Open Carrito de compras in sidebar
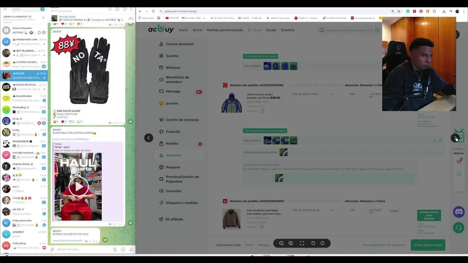This screenshot has width=468, height=263. pyautogui.click(x=179, y=120)
